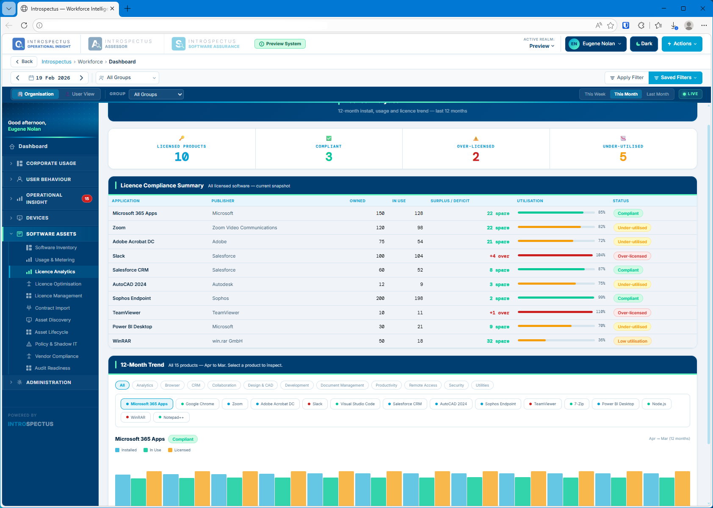713x508 pixels.
Task: Open Usage & Metering sidebar item
Action: [x=55, y=260]
